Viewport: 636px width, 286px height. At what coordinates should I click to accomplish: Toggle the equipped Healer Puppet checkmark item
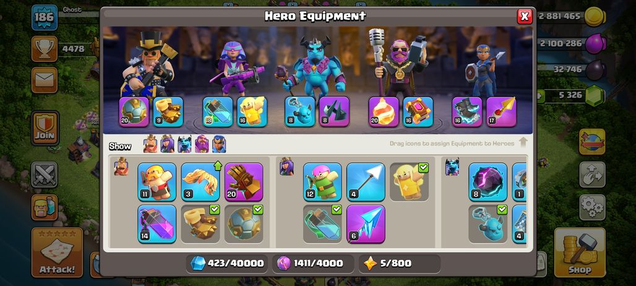pos(410,182)
